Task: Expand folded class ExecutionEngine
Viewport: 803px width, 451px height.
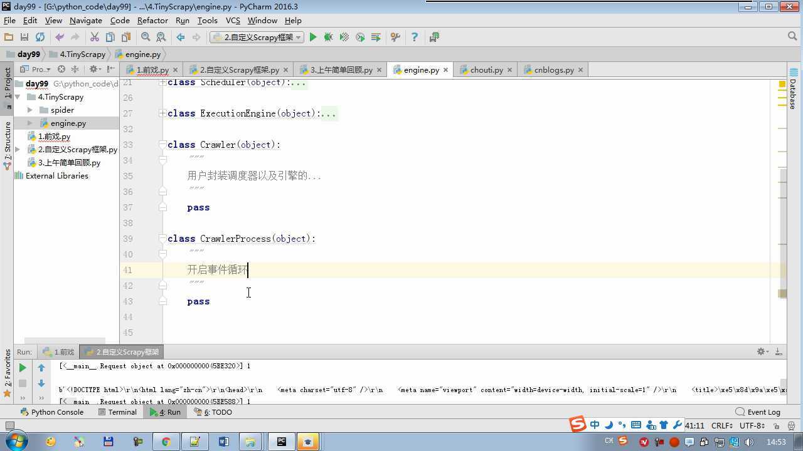Action: pos(162,113)
